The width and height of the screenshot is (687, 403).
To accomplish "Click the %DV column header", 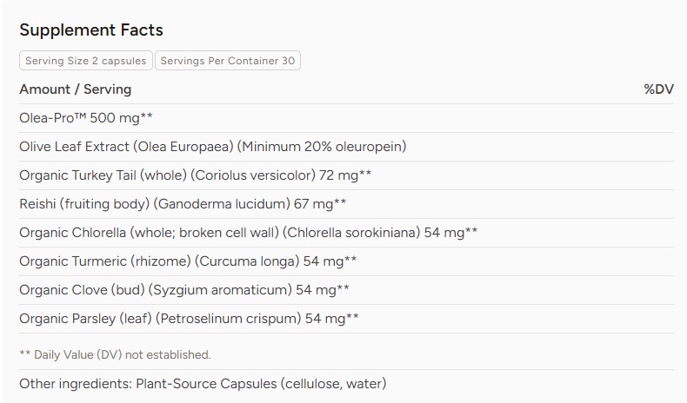I will 658,89.
